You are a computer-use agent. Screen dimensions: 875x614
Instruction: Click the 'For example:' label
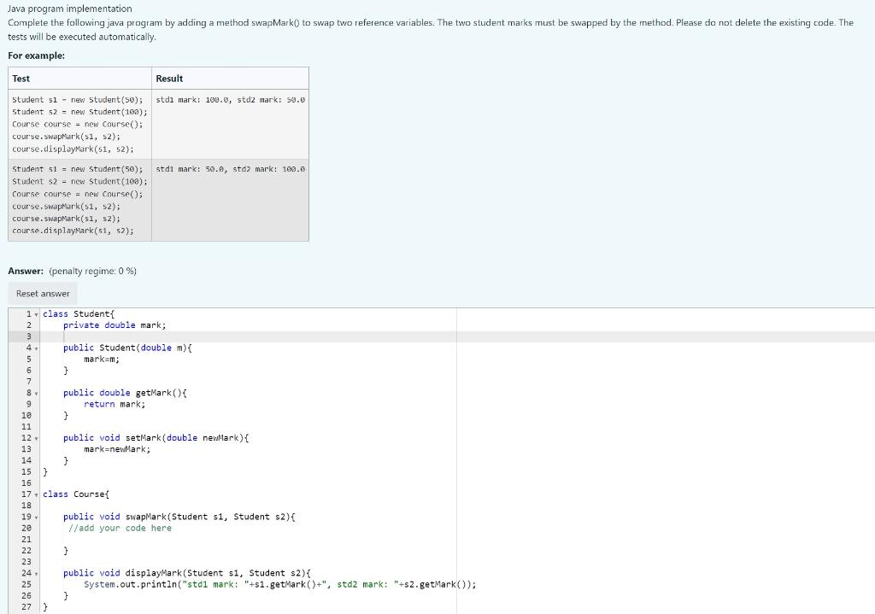36,56
